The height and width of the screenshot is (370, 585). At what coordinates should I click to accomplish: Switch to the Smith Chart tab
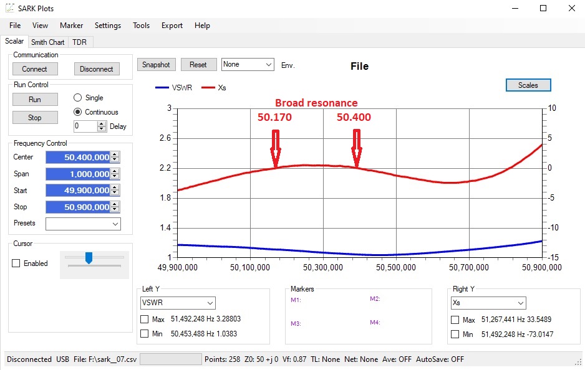pyautogui.click(x=48, y=42)
